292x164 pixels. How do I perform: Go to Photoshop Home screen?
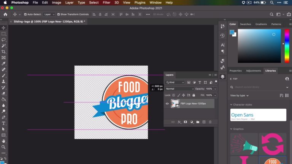tap(5, 14)
